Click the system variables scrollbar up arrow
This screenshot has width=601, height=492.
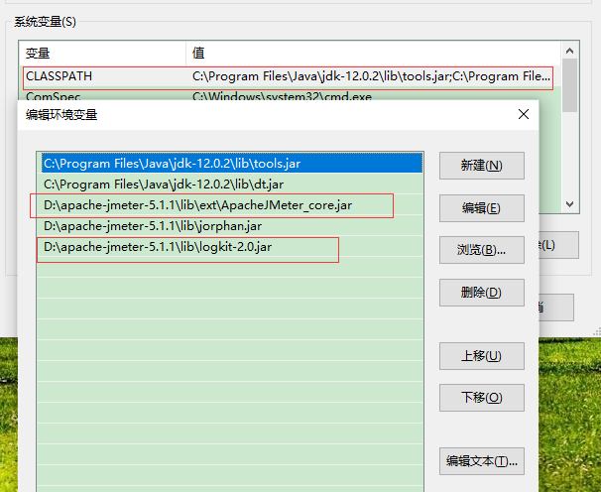[569, 51]
